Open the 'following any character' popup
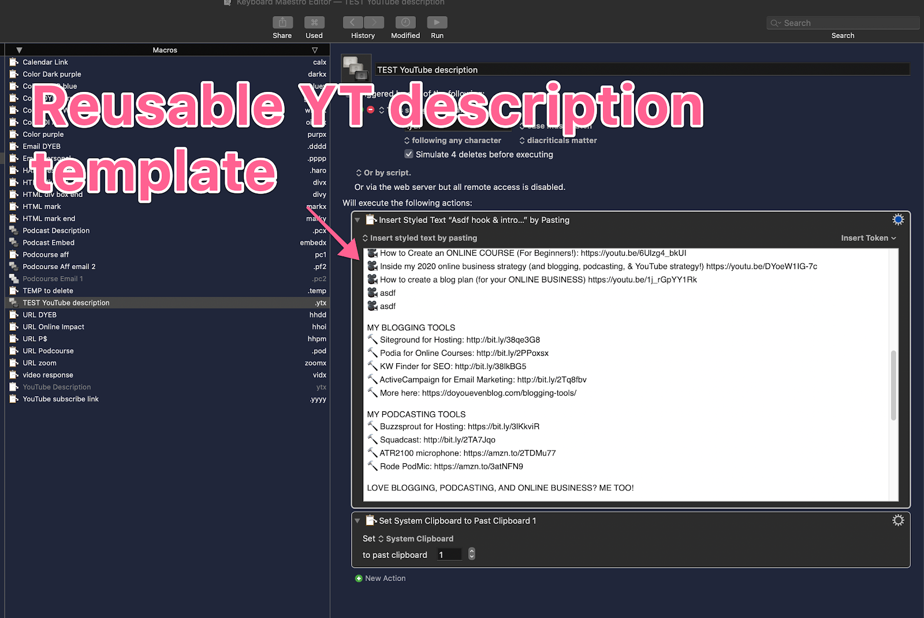This screenshot has height=618, width=924. (x=453, y=140)
